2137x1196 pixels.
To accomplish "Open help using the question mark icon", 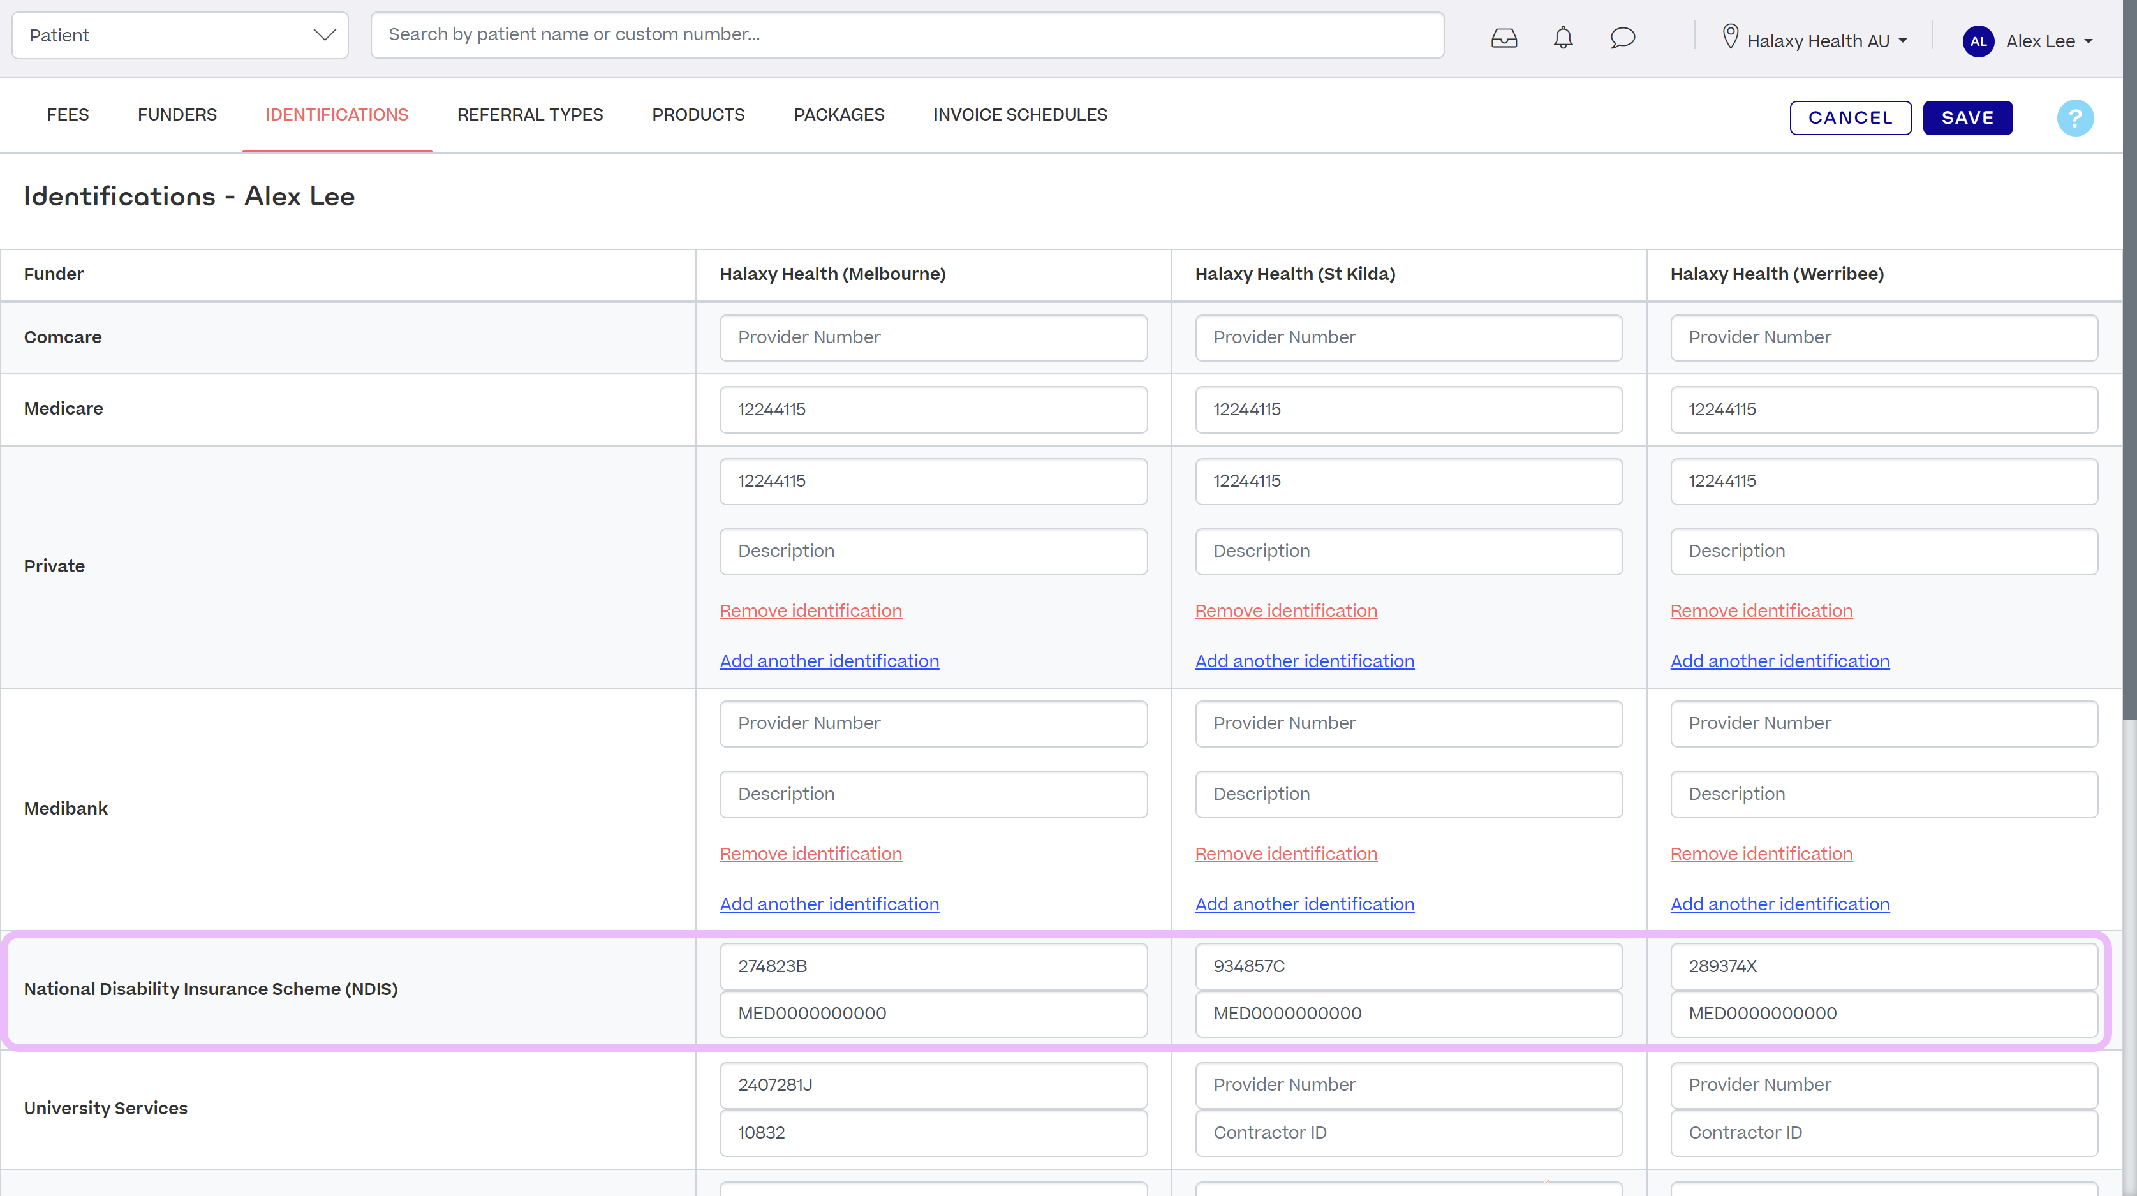I will pos(2076,118).
